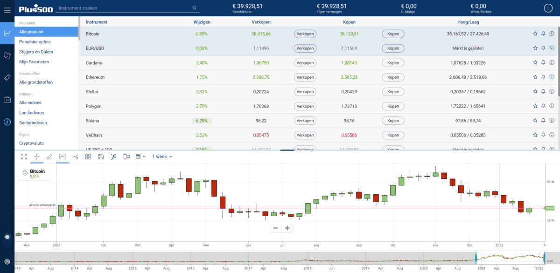This screenshot has height=273, width=560.
Task: Toggle the crosshair cursor tool
Action: 37,157
